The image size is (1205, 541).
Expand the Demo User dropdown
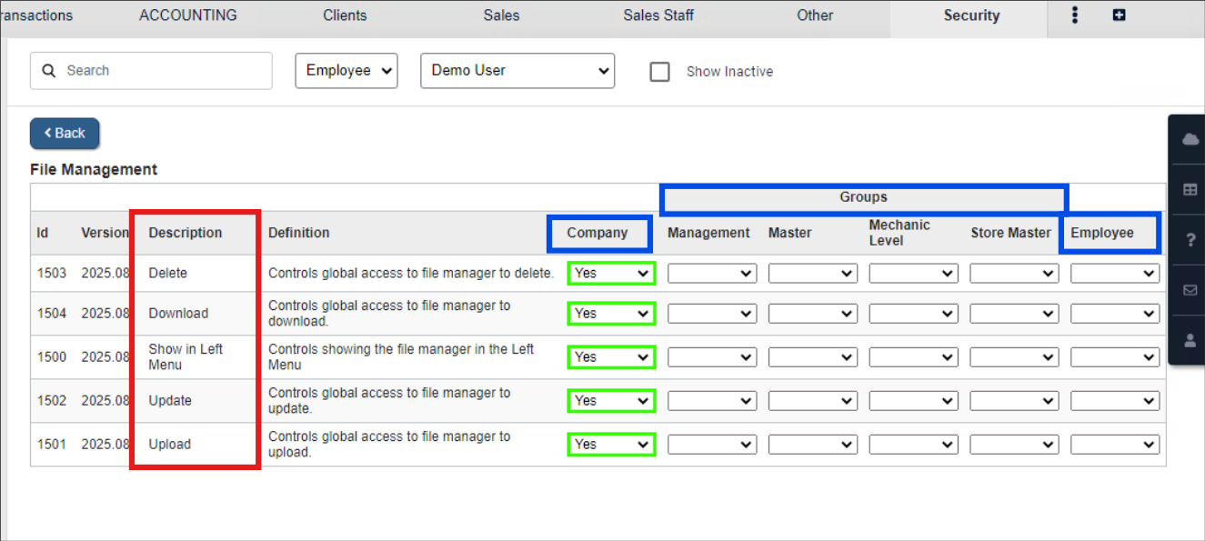(x=517, y=71)
